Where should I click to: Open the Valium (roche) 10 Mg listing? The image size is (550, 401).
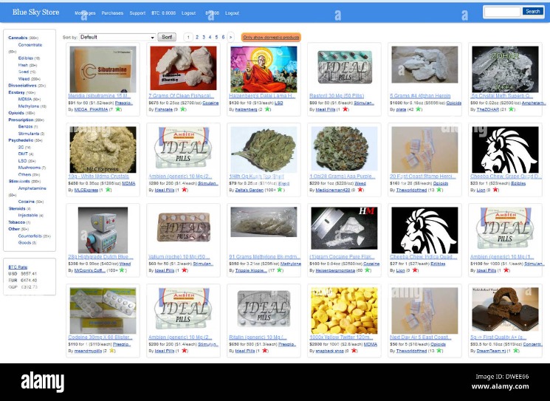coord(179,257)
